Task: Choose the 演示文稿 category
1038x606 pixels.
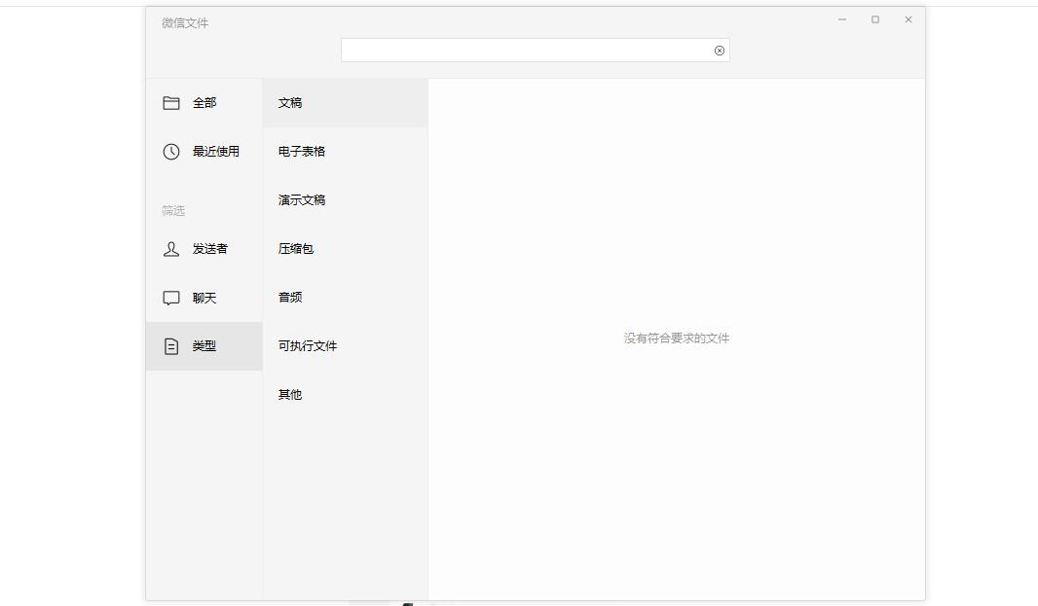Action: point(300,199)
